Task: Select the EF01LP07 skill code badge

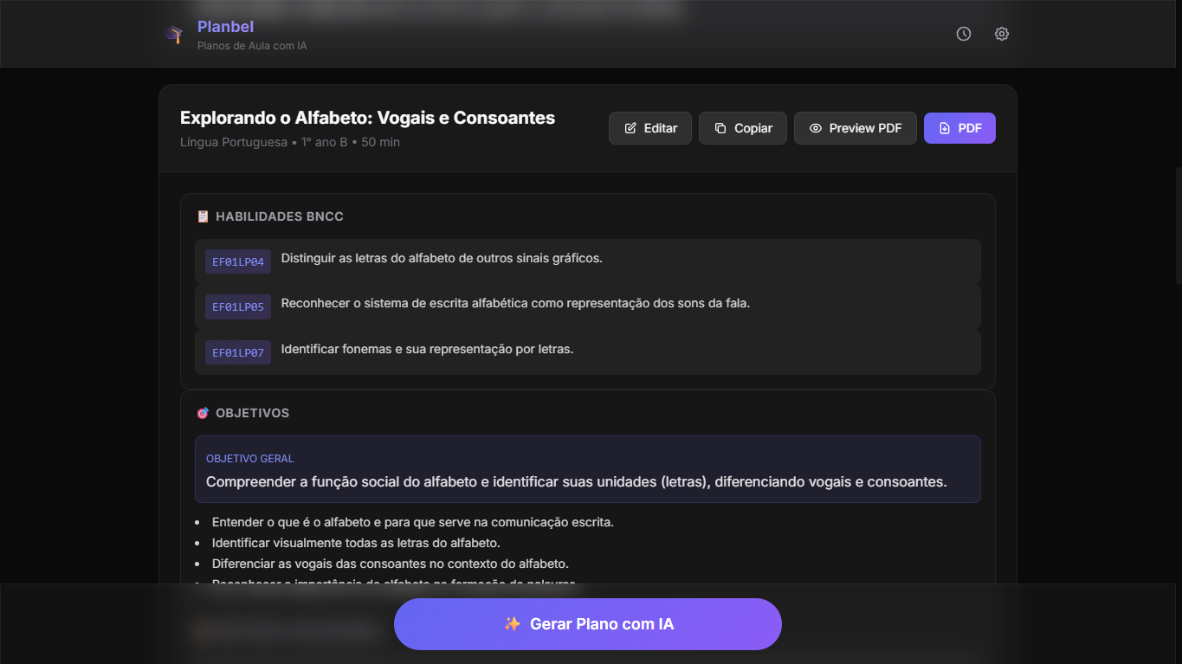Action: (238, 352)
